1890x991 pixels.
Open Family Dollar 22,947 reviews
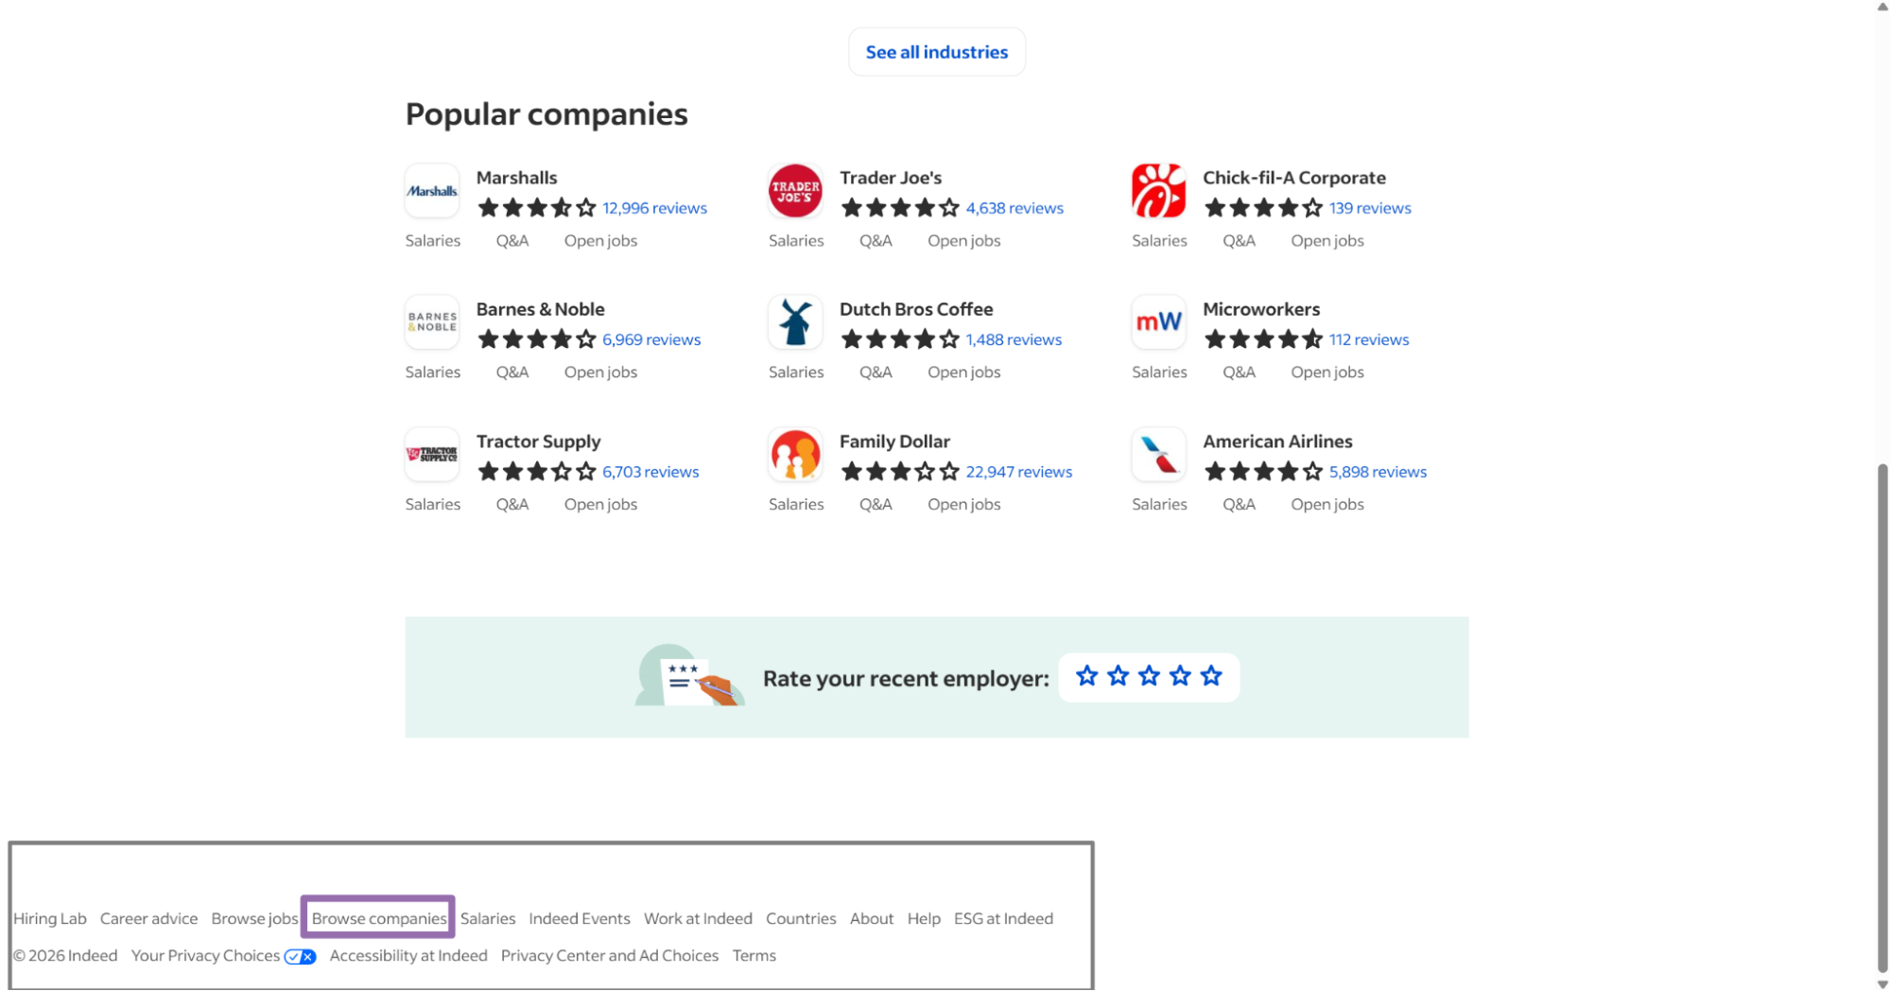[x=1018, y=472]
